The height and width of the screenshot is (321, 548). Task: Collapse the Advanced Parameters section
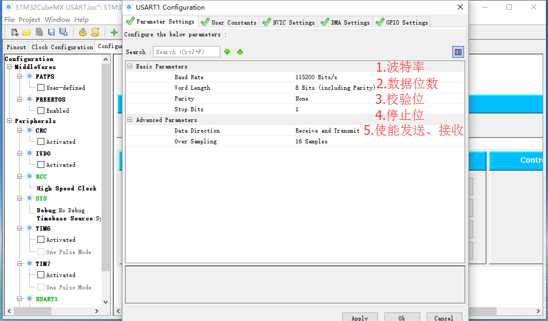coord(130,120)
